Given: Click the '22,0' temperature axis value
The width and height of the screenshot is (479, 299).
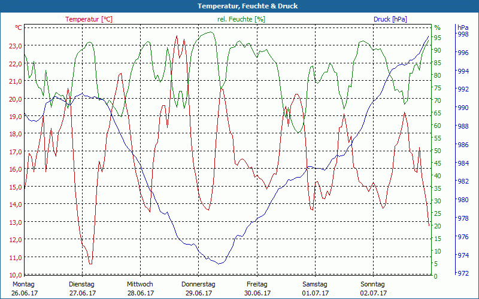Looking at the screenshot, I should [16, 64].
